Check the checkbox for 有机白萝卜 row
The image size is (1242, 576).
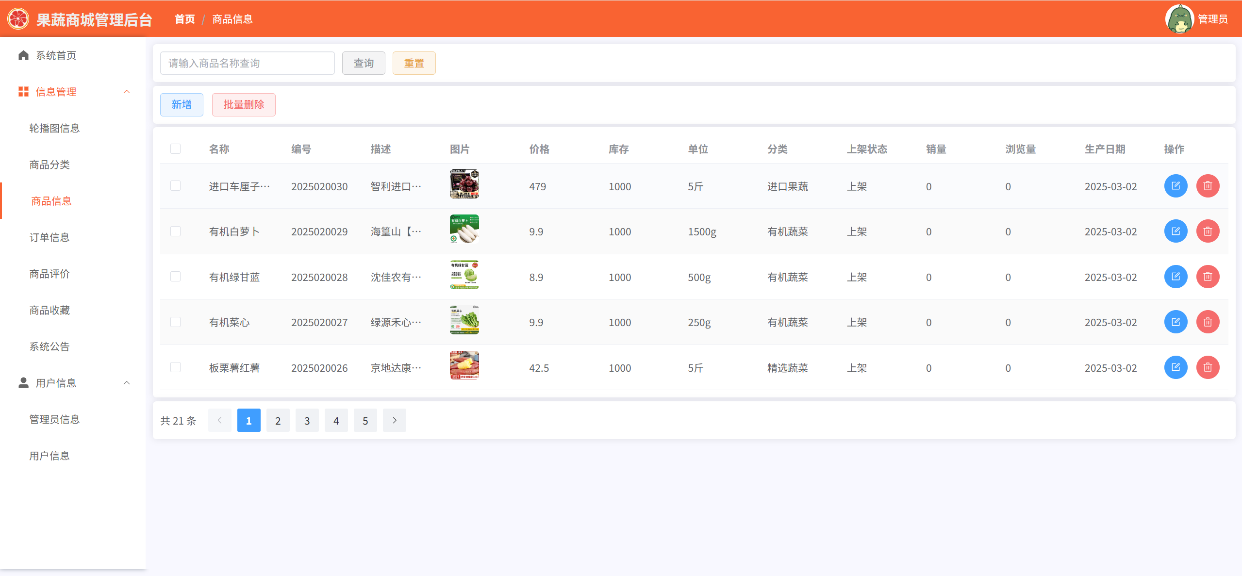coord(175,231)
